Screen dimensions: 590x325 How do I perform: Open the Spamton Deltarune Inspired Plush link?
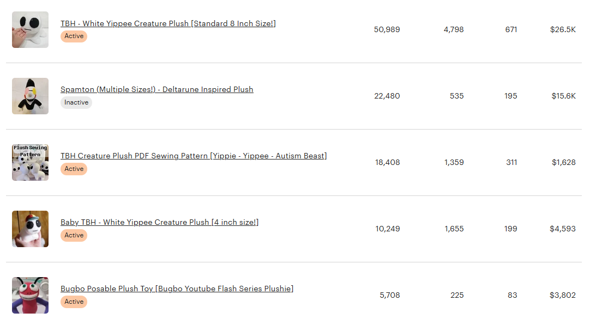coord(157,89)
